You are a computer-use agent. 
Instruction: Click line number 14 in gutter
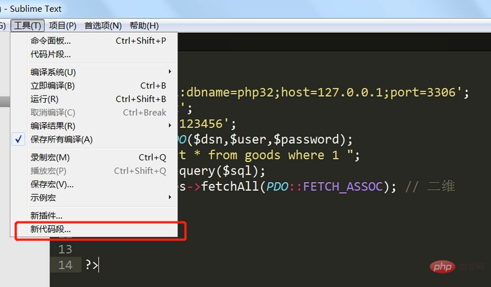(65, 265)
